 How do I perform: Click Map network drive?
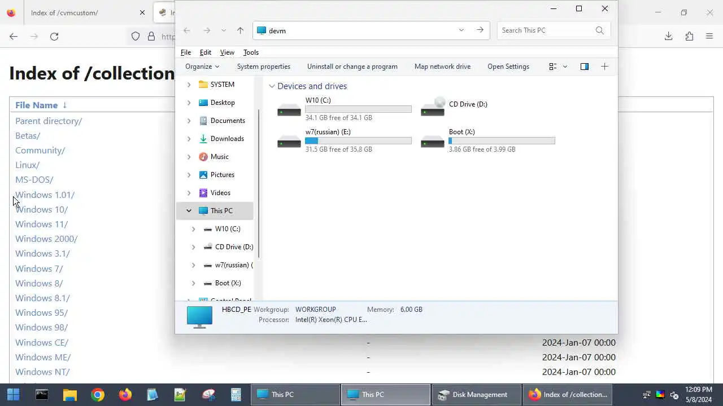(442, 67)
